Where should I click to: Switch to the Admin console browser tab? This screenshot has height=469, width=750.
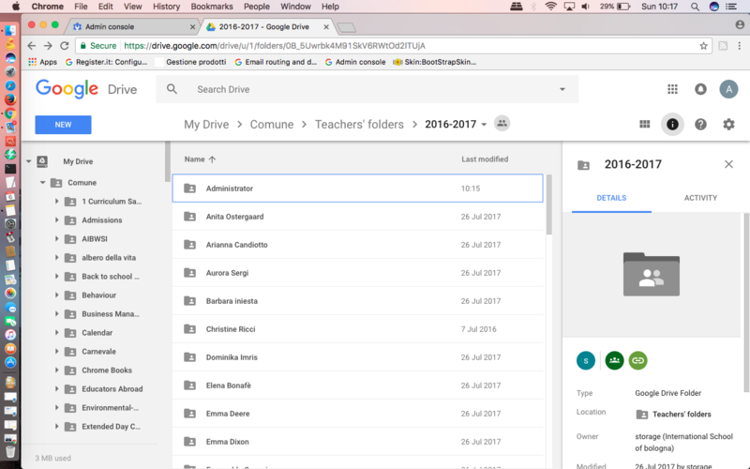(x=133, y=27)
